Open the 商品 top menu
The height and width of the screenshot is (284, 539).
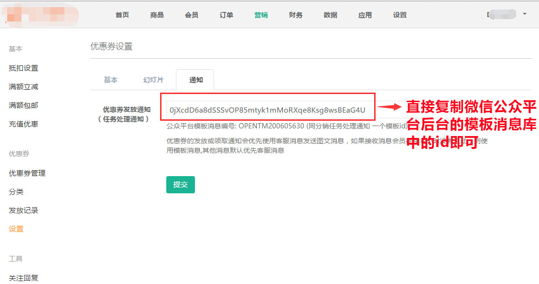tap(157, 15)
